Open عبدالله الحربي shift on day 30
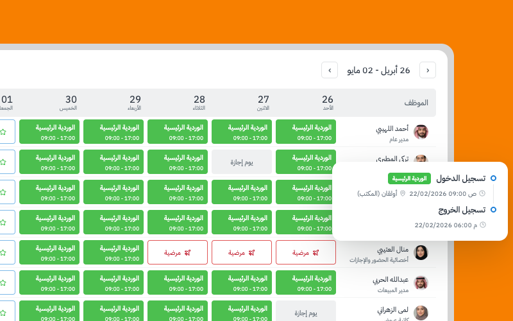The height and width of the screenshot is (321, 513). tap(49, 282)
